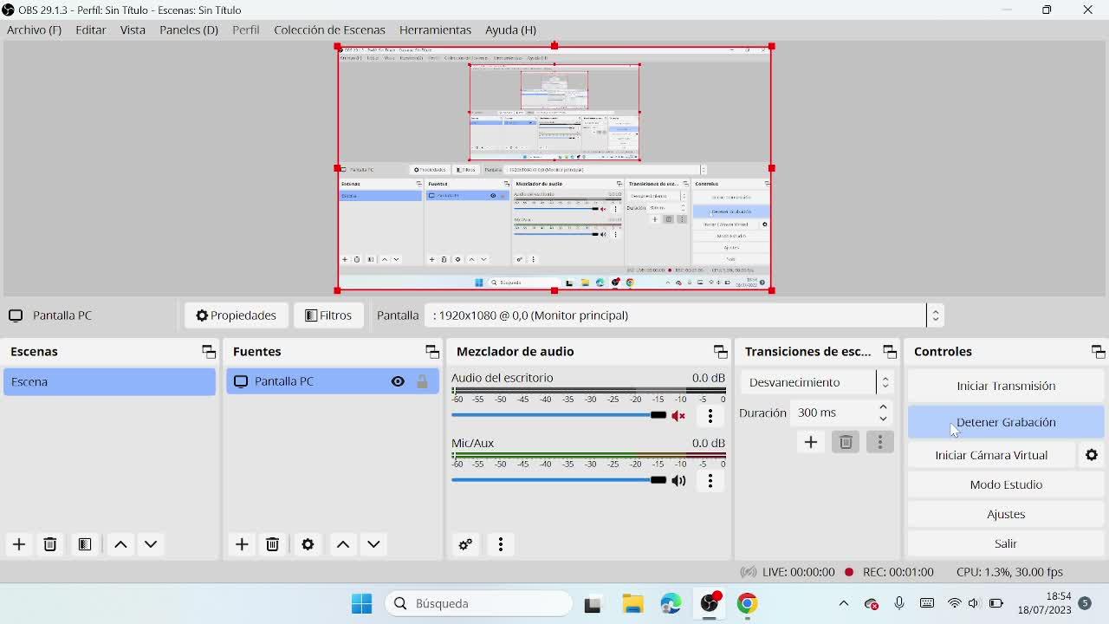
Task: Open the Colección de Escenas menu
Action: [x=329, y=29]
